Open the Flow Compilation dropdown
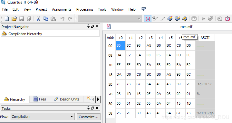The width and height of the screenshot is (232, 123). (x=43, y=117)
